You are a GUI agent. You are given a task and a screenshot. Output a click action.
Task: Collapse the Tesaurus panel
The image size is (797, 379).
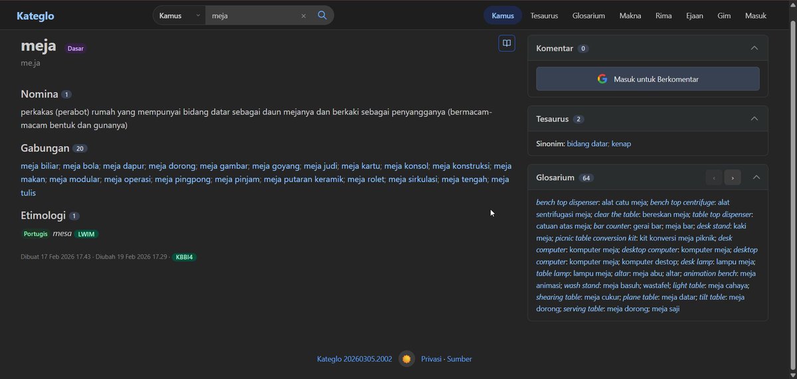coord(754,118)
